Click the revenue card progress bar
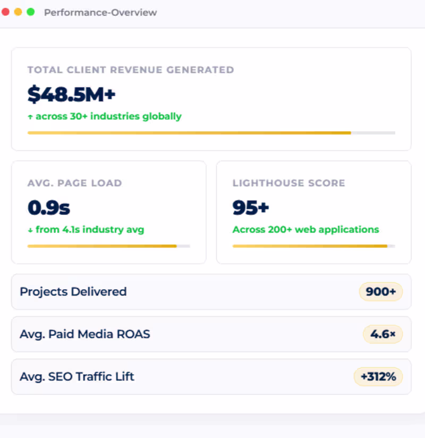The width and height of the screenshot is (425, 438). [211, 133]
